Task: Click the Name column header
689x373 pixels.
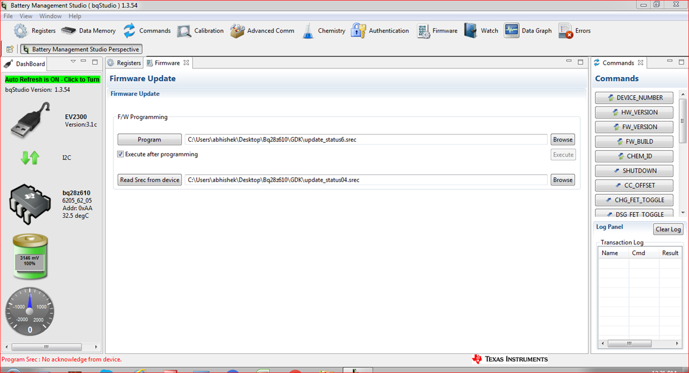Action: click(613, 253)
